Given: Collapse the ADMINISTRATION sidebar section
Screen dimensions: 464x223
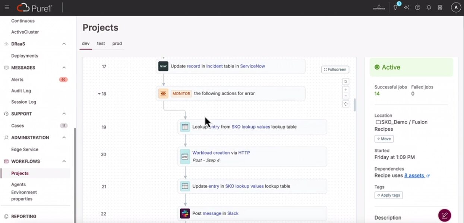Looking at the screenshot, I should click(x=64, y=138).
